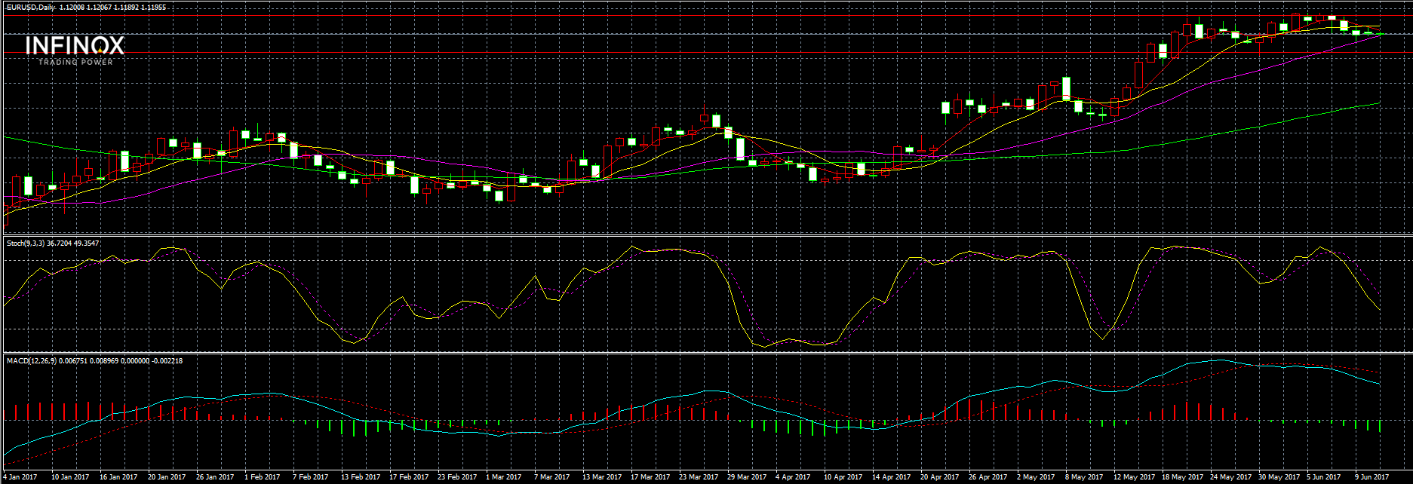
Task: Click the 20 Apr 2017 date label
Action: coord(939,477)
